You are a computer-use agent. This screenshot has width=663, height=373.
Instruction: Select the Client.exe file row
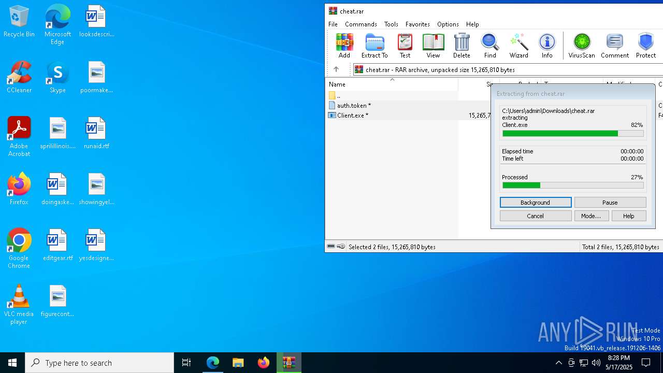[x=409, y=116]
